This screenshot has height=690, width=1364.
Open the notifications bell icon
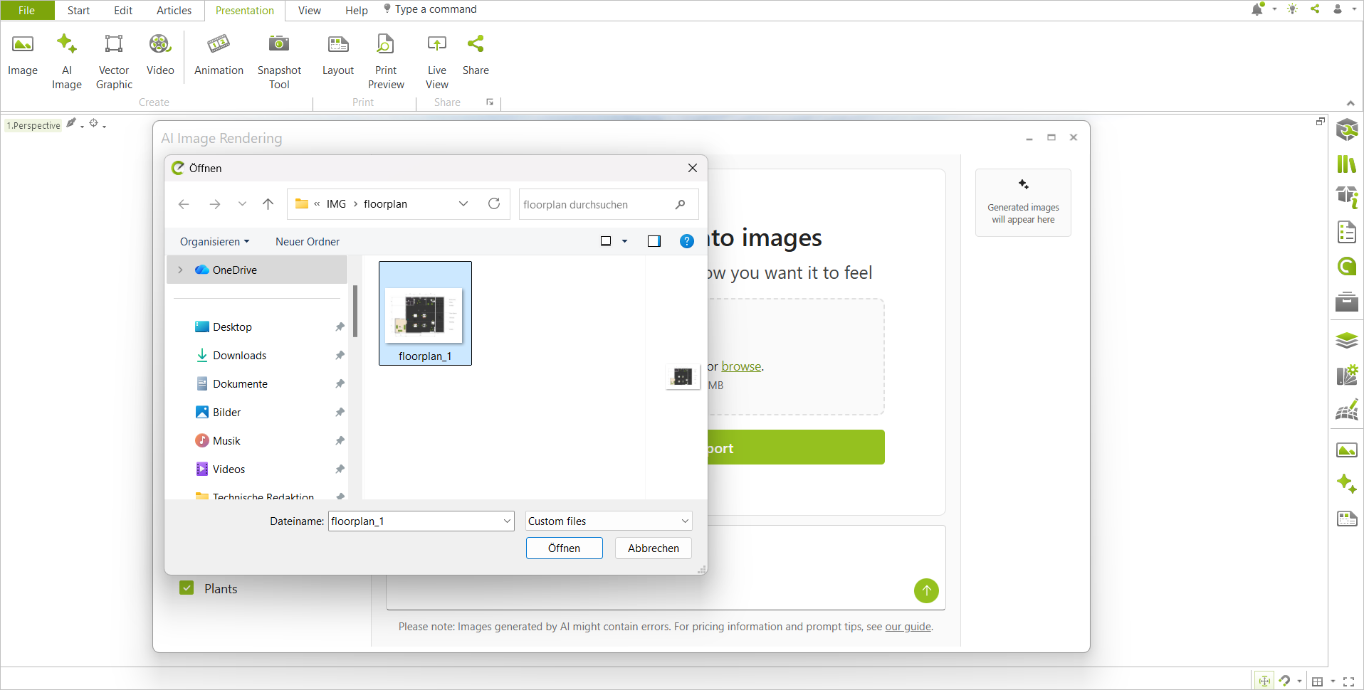point(1258,9)
